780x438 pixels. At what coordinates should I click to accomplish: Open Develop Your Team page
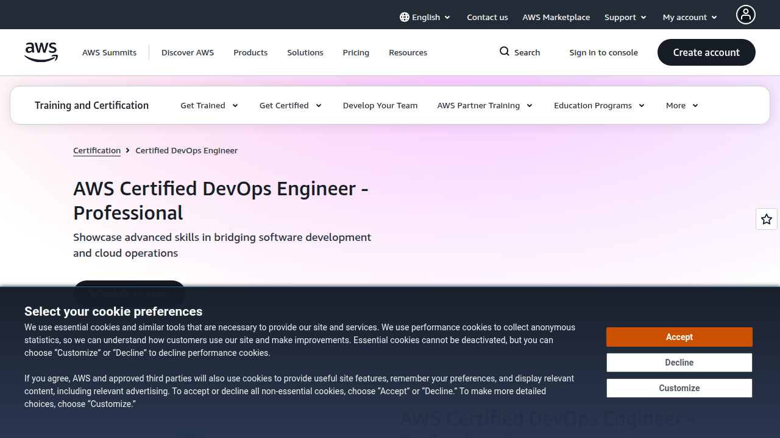pos(380,105)
